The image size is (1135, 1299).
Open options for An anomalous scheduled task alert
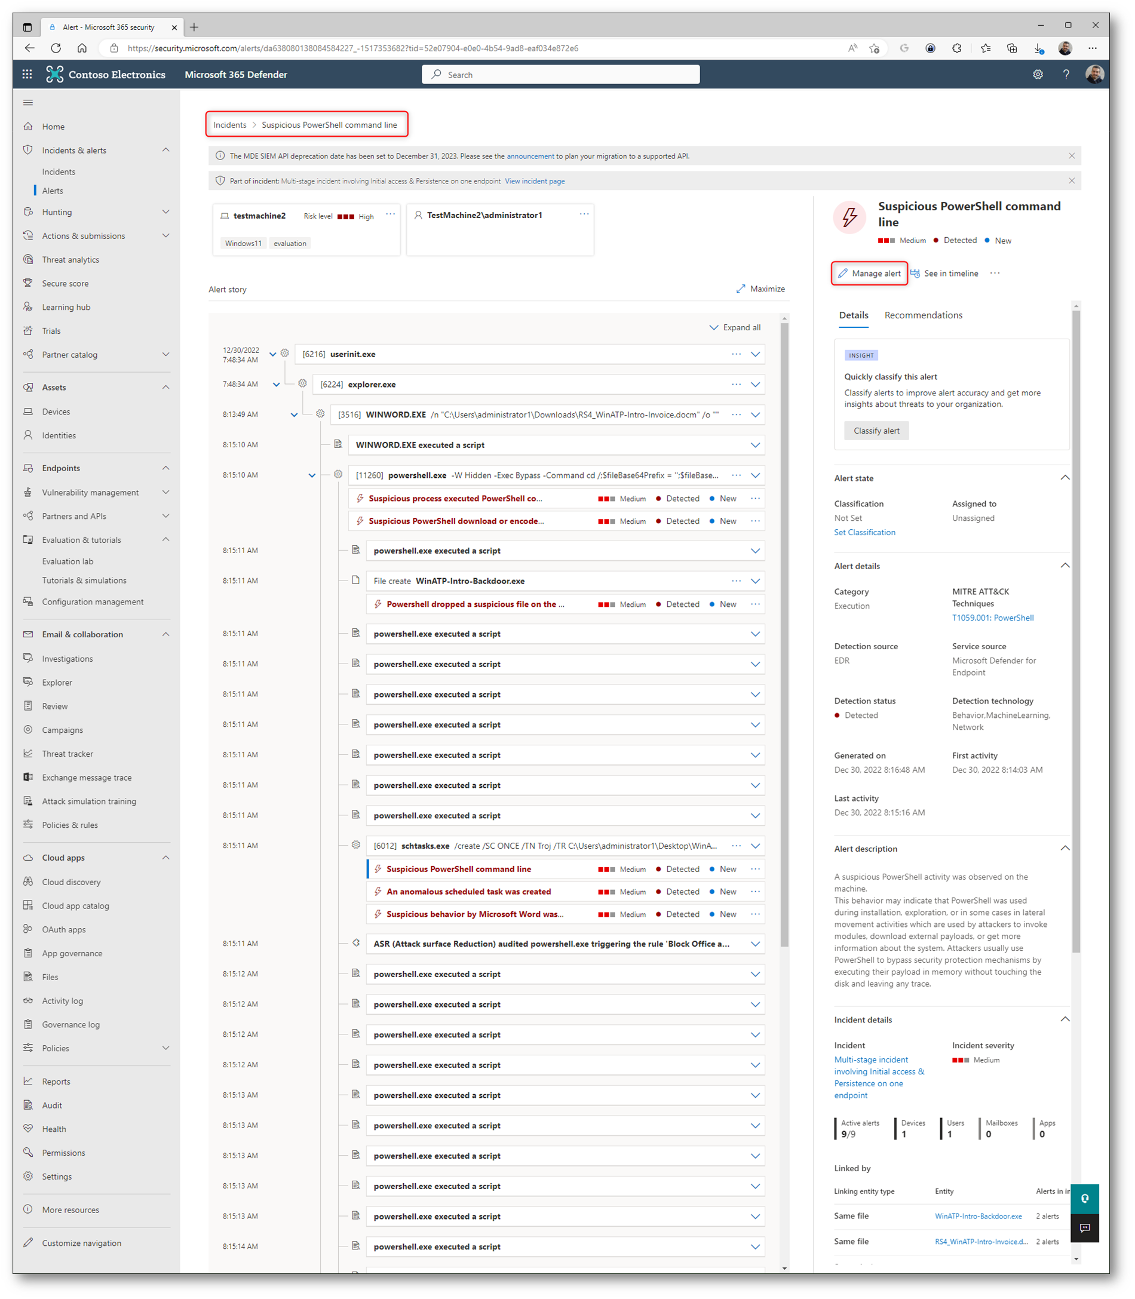point(755,891)
